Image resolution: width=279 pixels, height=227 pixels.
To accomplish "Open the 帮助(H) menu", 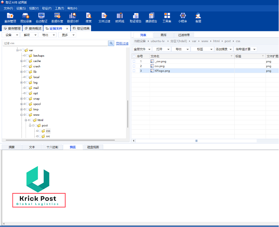I will click(x=72, y=8).
